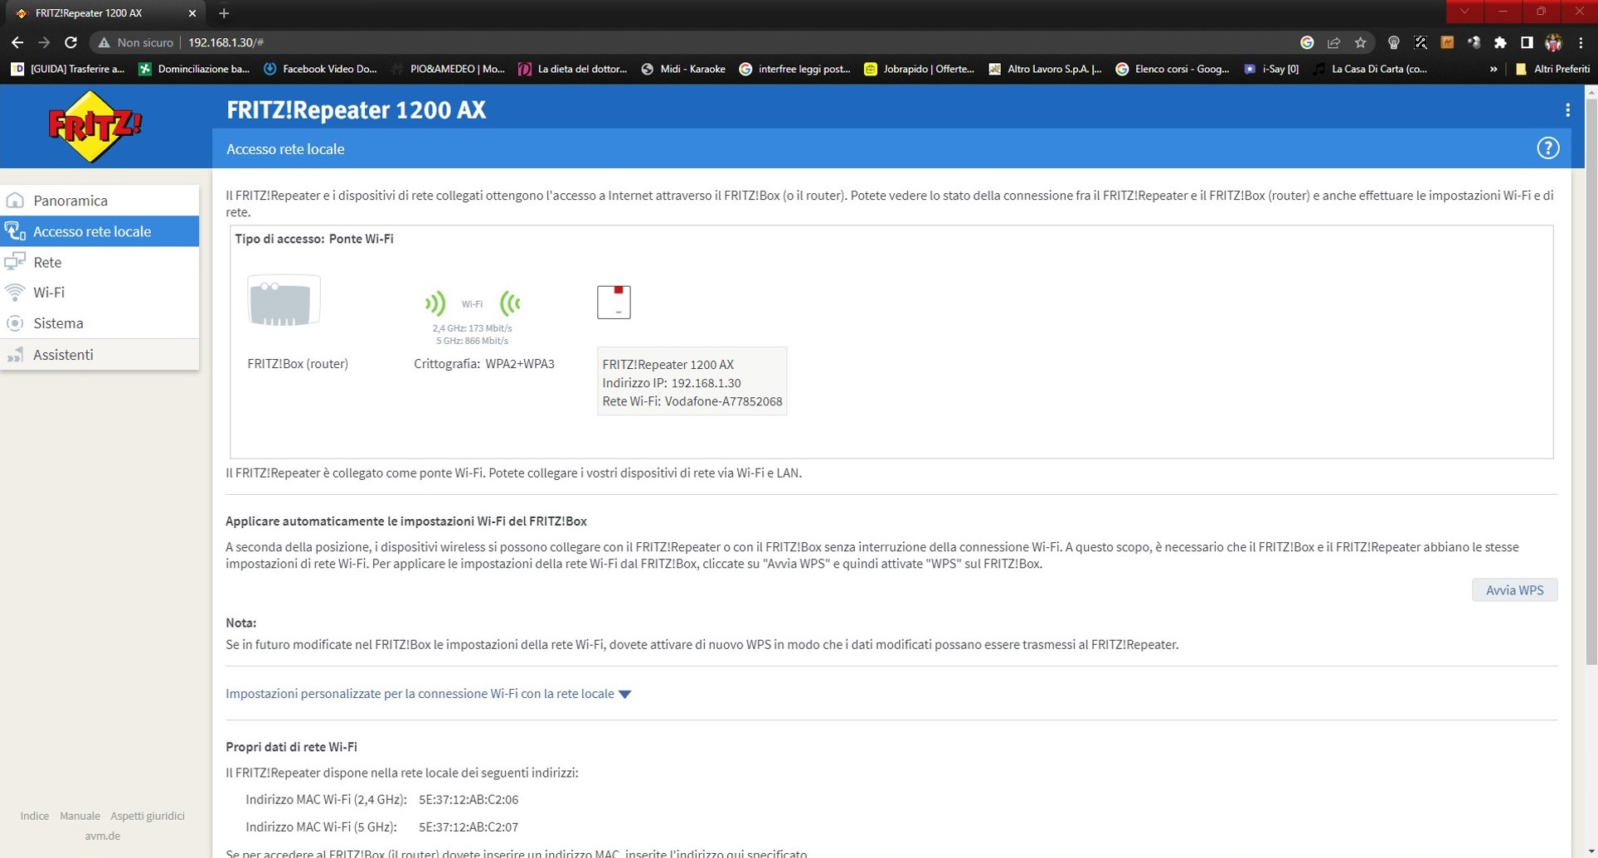Open Assistenti in the sidebar
Viewport: 1598px width, 858px height.
tap(100, 355)
